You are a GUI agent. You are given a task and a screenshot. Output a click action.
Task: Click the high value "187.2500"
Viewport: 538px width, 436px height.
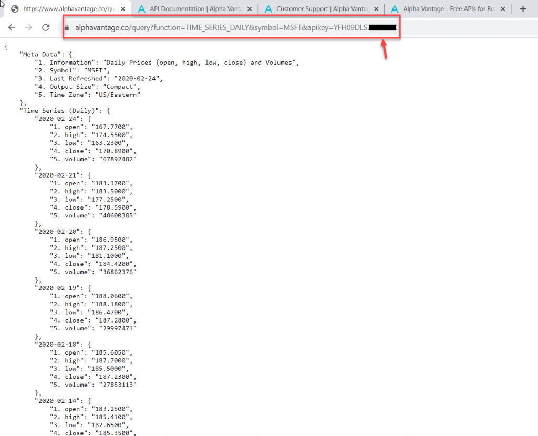[110, 247]
